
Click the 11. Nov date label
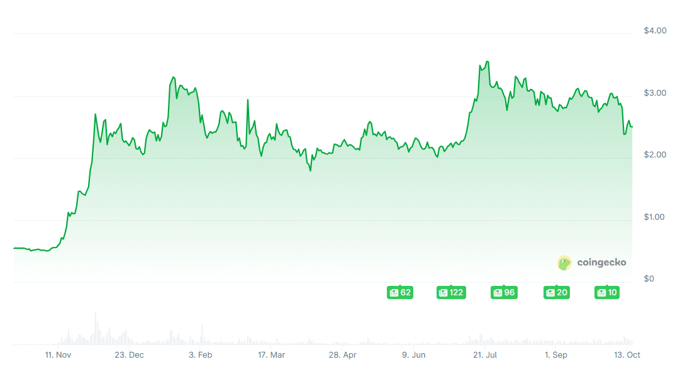click(x=58, y=355)
